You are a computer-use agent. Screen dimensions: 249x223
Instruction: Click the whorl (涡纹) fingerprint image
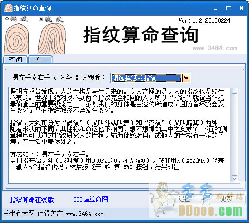click(x=17, y=38)
